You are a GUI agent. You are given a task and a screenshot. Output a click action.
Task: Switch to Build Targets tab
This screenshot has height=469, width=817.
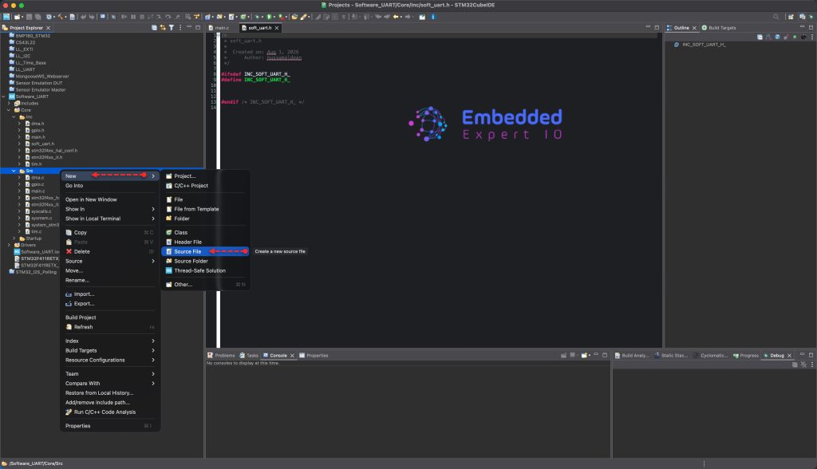tap(719, 28)
